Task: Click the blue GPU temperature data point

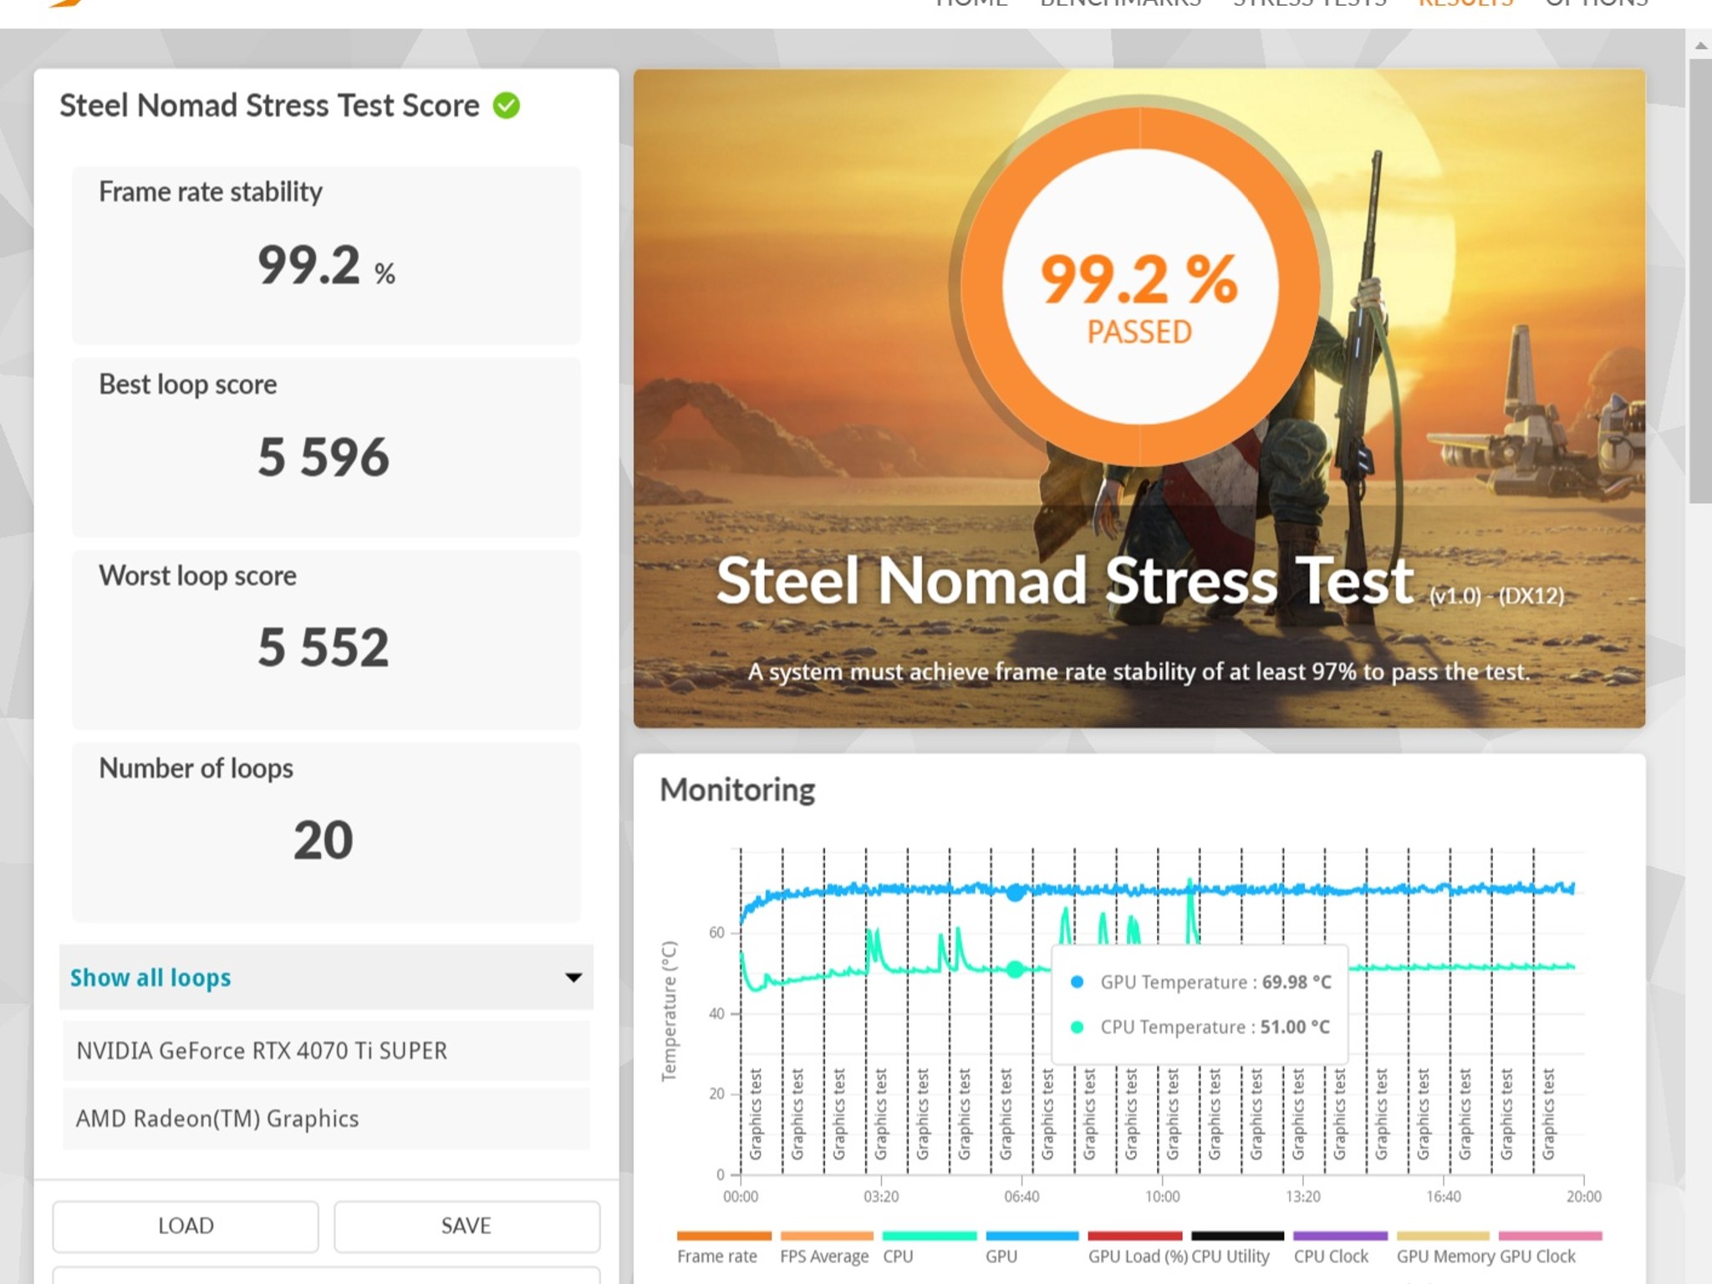Action: 1015,893
